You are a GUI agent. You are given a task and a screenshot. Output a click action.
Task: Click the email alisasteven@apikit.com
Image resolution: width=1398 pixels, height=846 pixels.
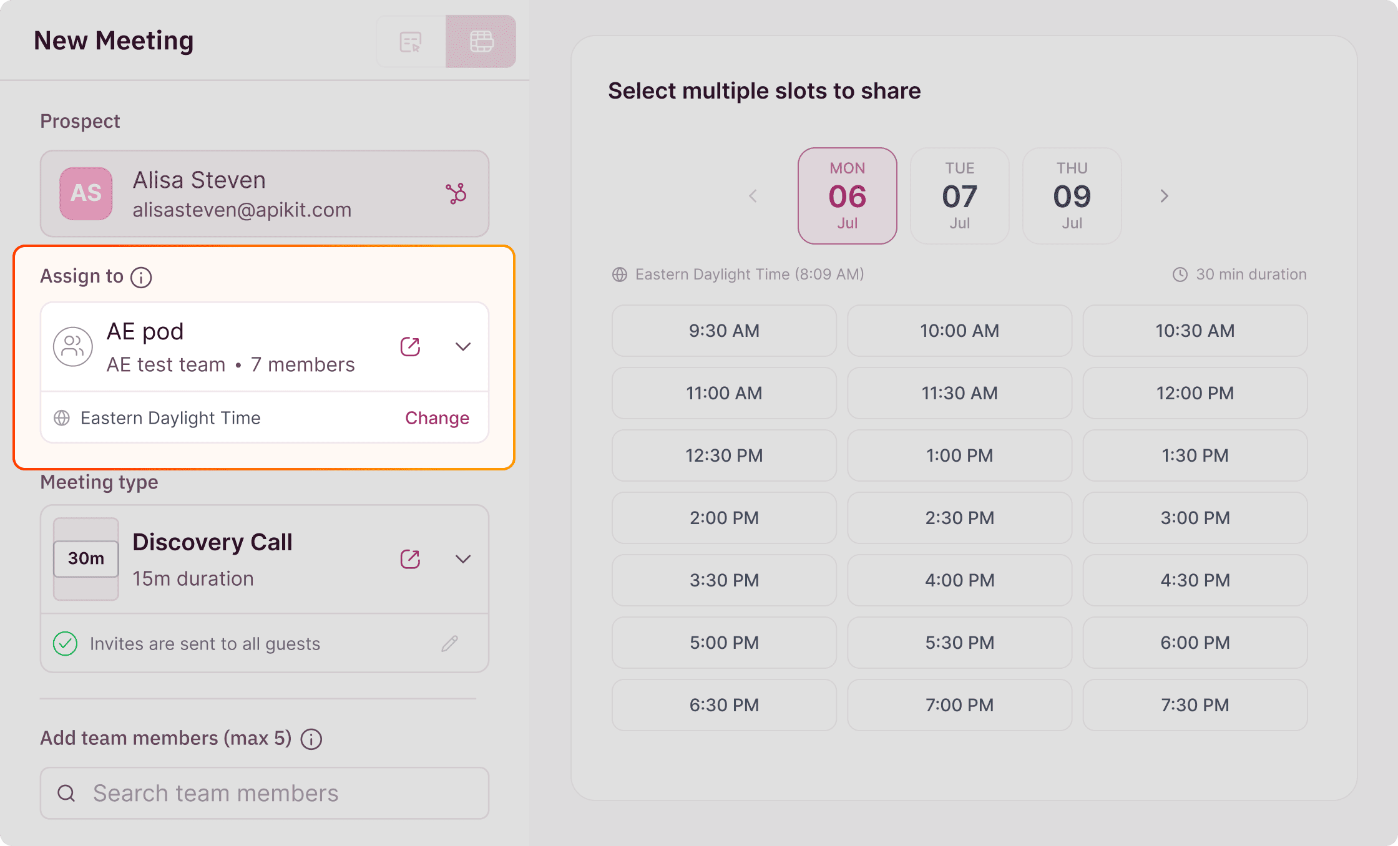pyautogui.click(x=242, y=210)
